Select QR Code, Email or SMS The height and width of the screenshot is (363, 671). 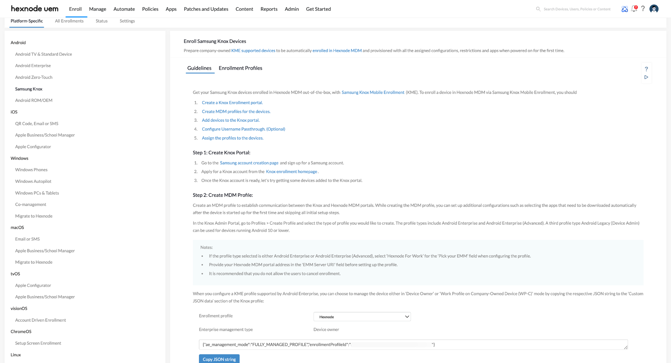37,123
